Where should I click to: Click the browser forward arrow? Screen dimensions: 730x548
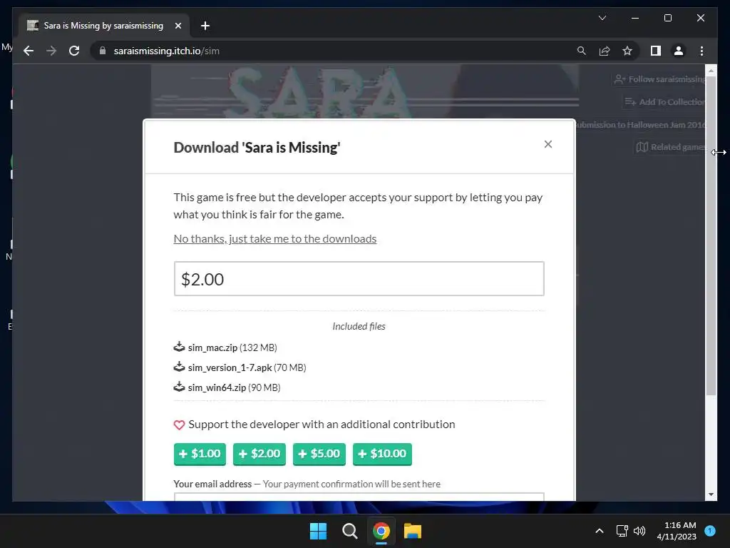tap(51, 51)
